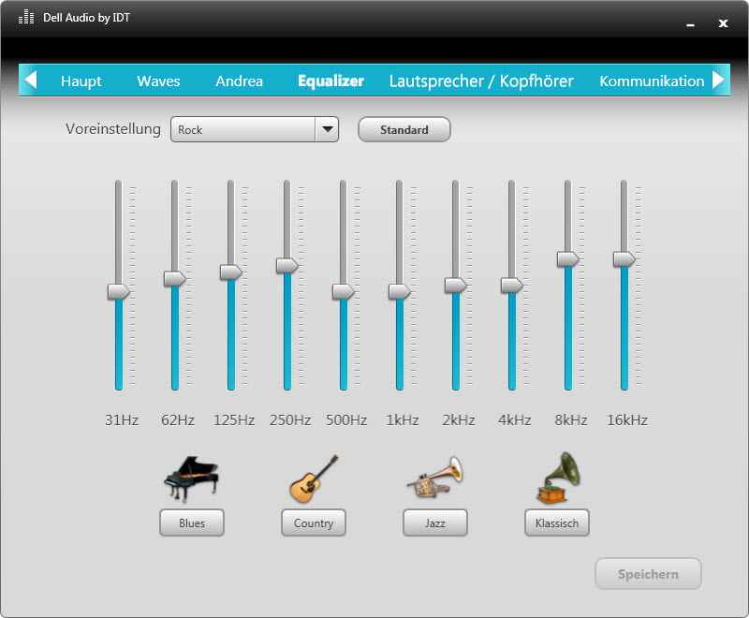Choose the Jazz preset button
The height and width of the screenshot is (618, 749).
pos(435,523)
